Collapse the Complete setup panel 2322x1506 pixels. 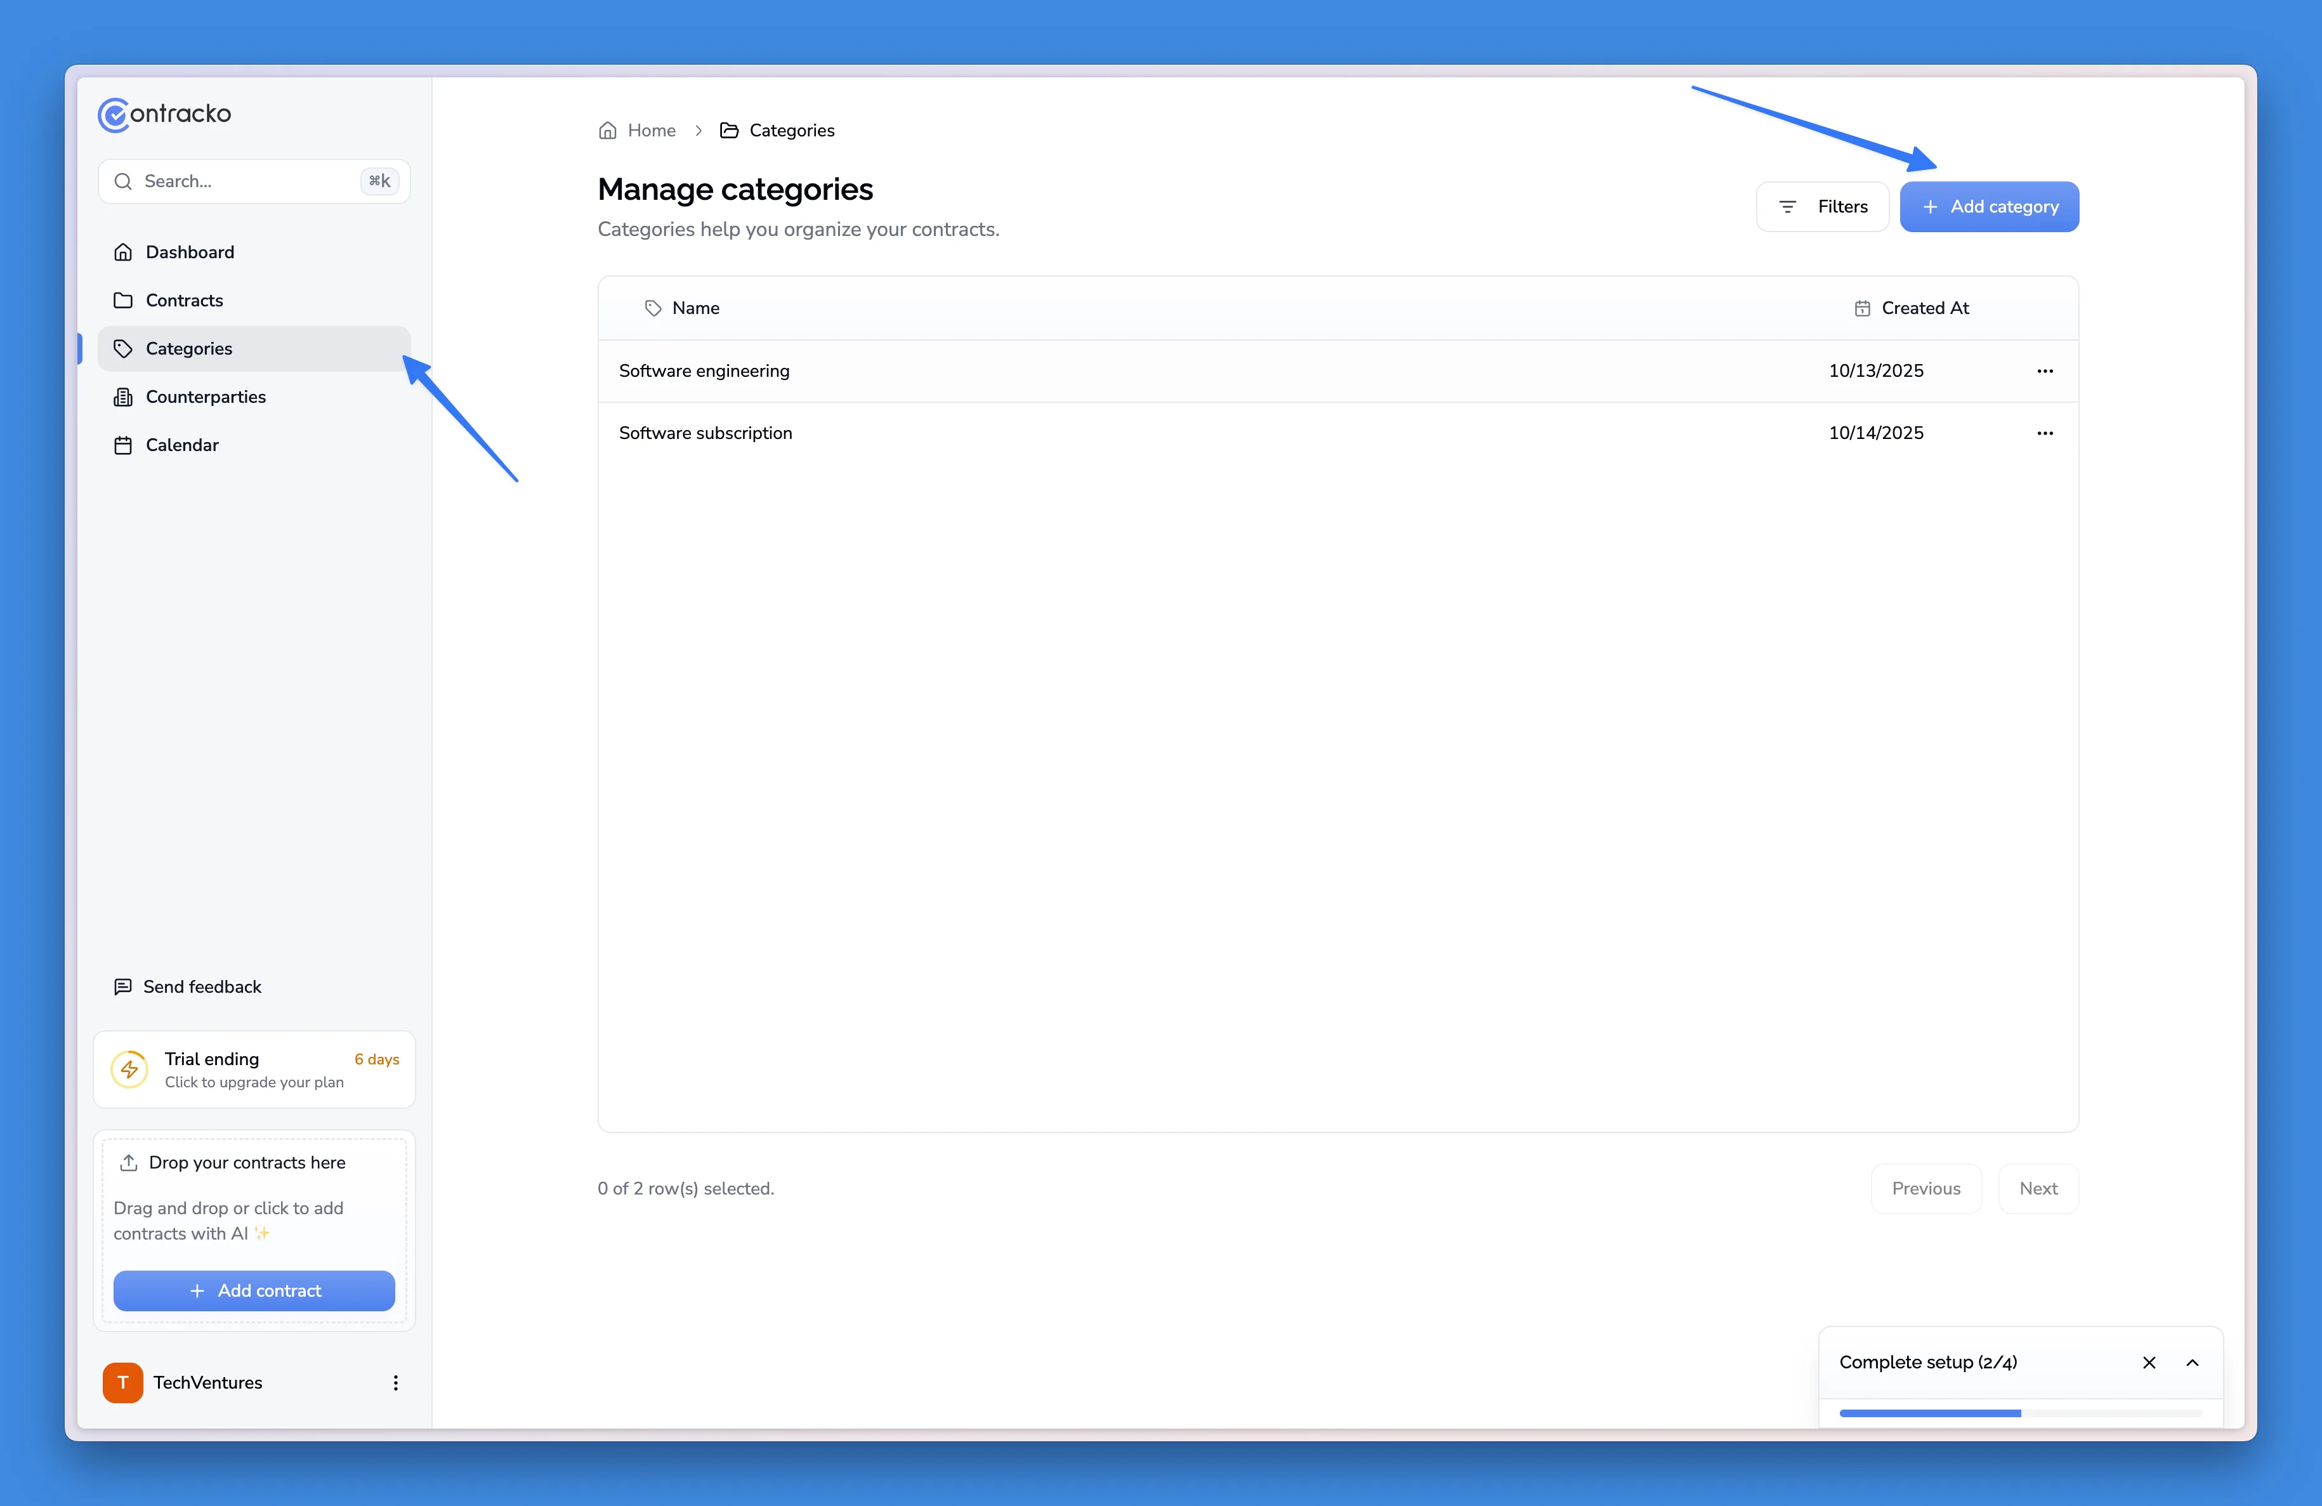coord(2192,1361)
